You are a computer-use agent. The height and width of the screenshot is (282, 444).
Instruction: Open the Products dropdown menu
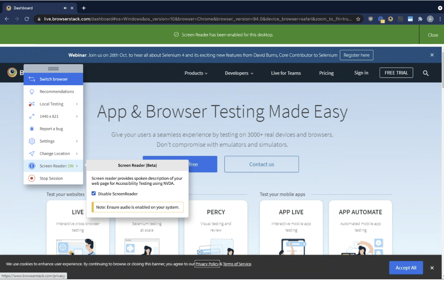click(x=196, y=73)
